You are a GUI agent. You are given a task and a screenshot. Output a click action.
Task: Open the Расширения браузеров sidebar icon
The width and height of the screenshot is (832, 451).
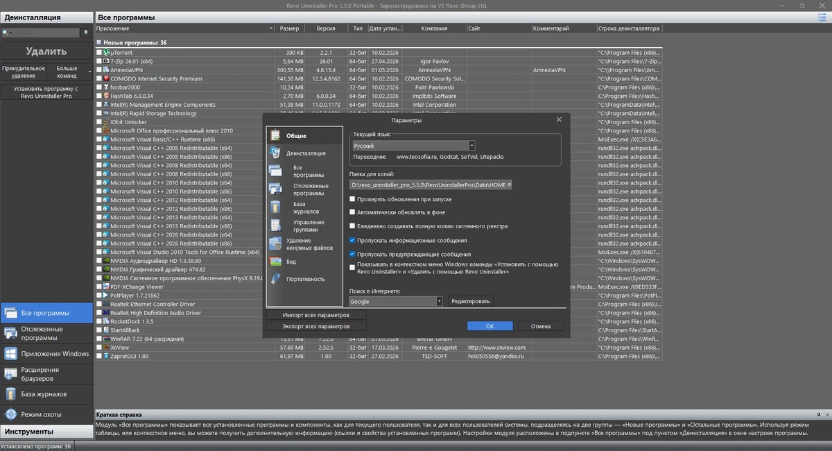point(10,374)
